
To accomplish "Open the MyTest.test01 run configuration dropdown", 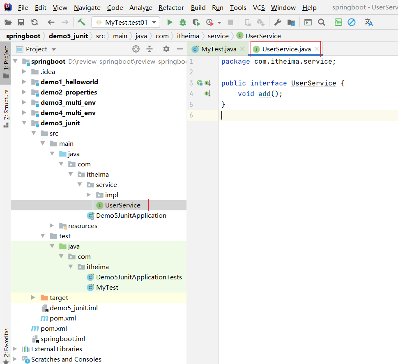I will (125, 22).
